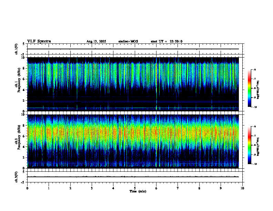The width and height of the screenshot is (273, 211).
Task: Click the ch.2 color scale log(PSD) unit label
Action: pyautogui.click(x=258, y=147)
